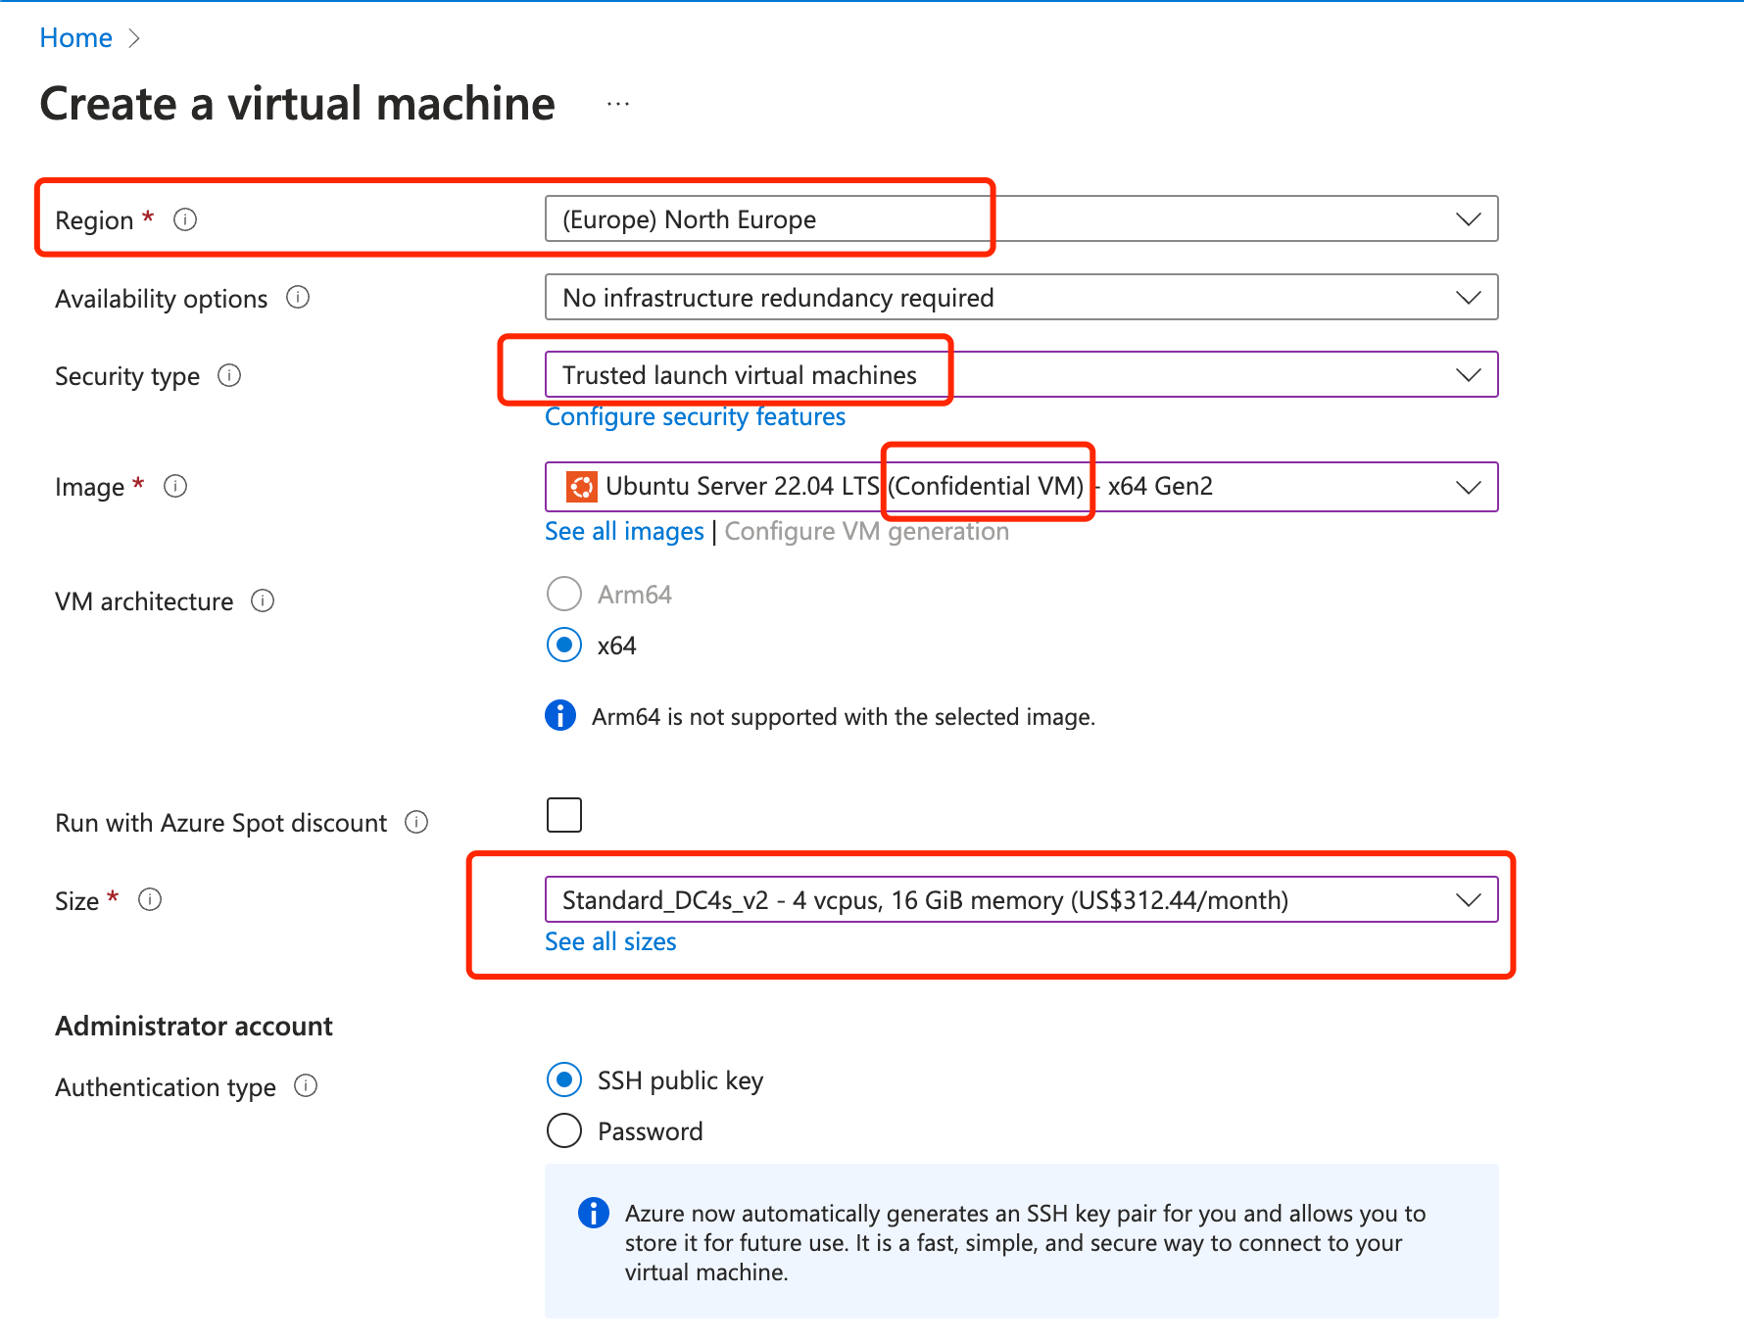Open the Region dropdown

[1021, 218]
